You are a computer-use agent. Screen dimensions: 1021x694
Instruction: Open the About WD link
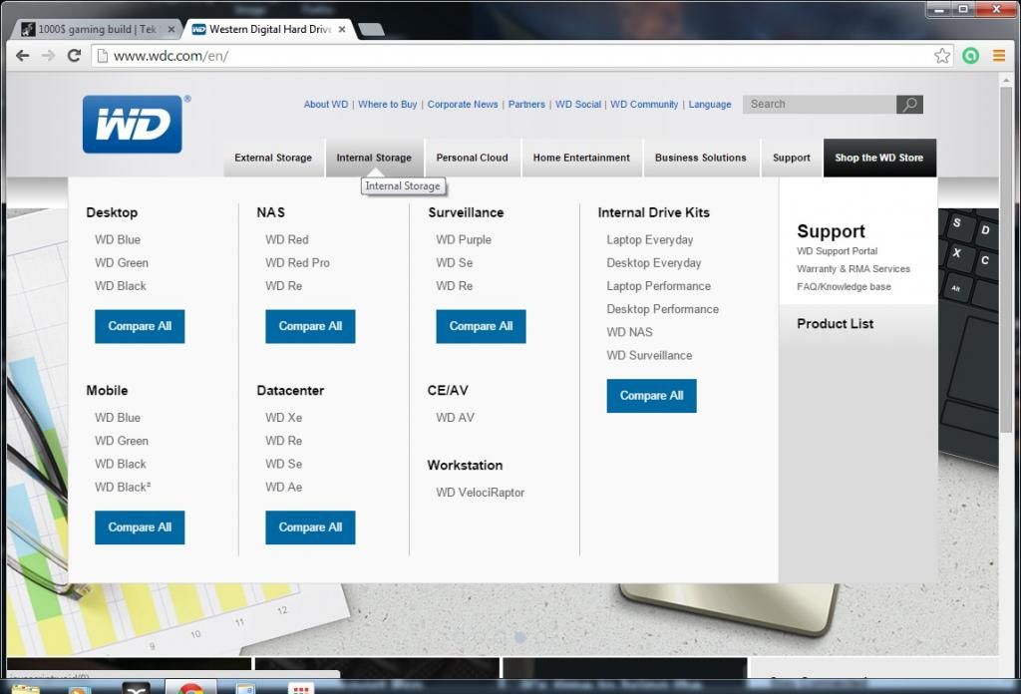pos(326,104)
